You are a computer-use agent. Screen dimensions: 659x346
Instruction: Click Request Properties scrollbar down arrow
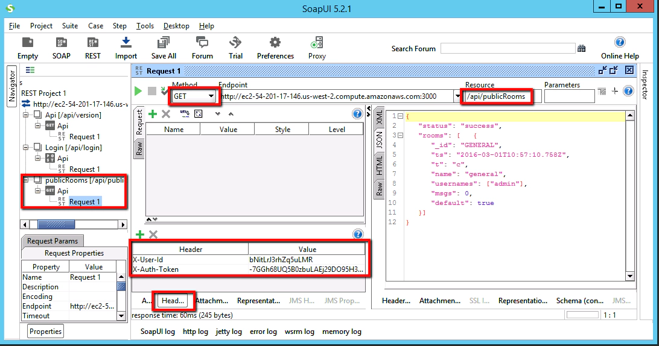(x=121, y=316)
